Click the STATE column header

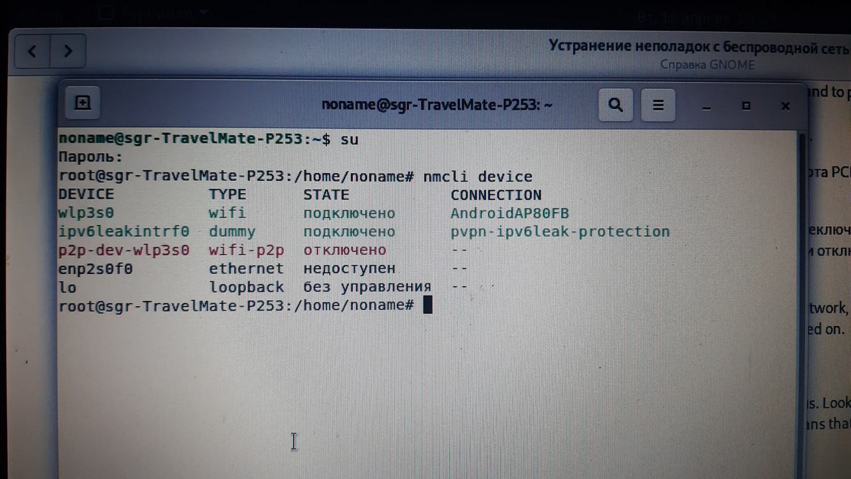coord(326,194)
